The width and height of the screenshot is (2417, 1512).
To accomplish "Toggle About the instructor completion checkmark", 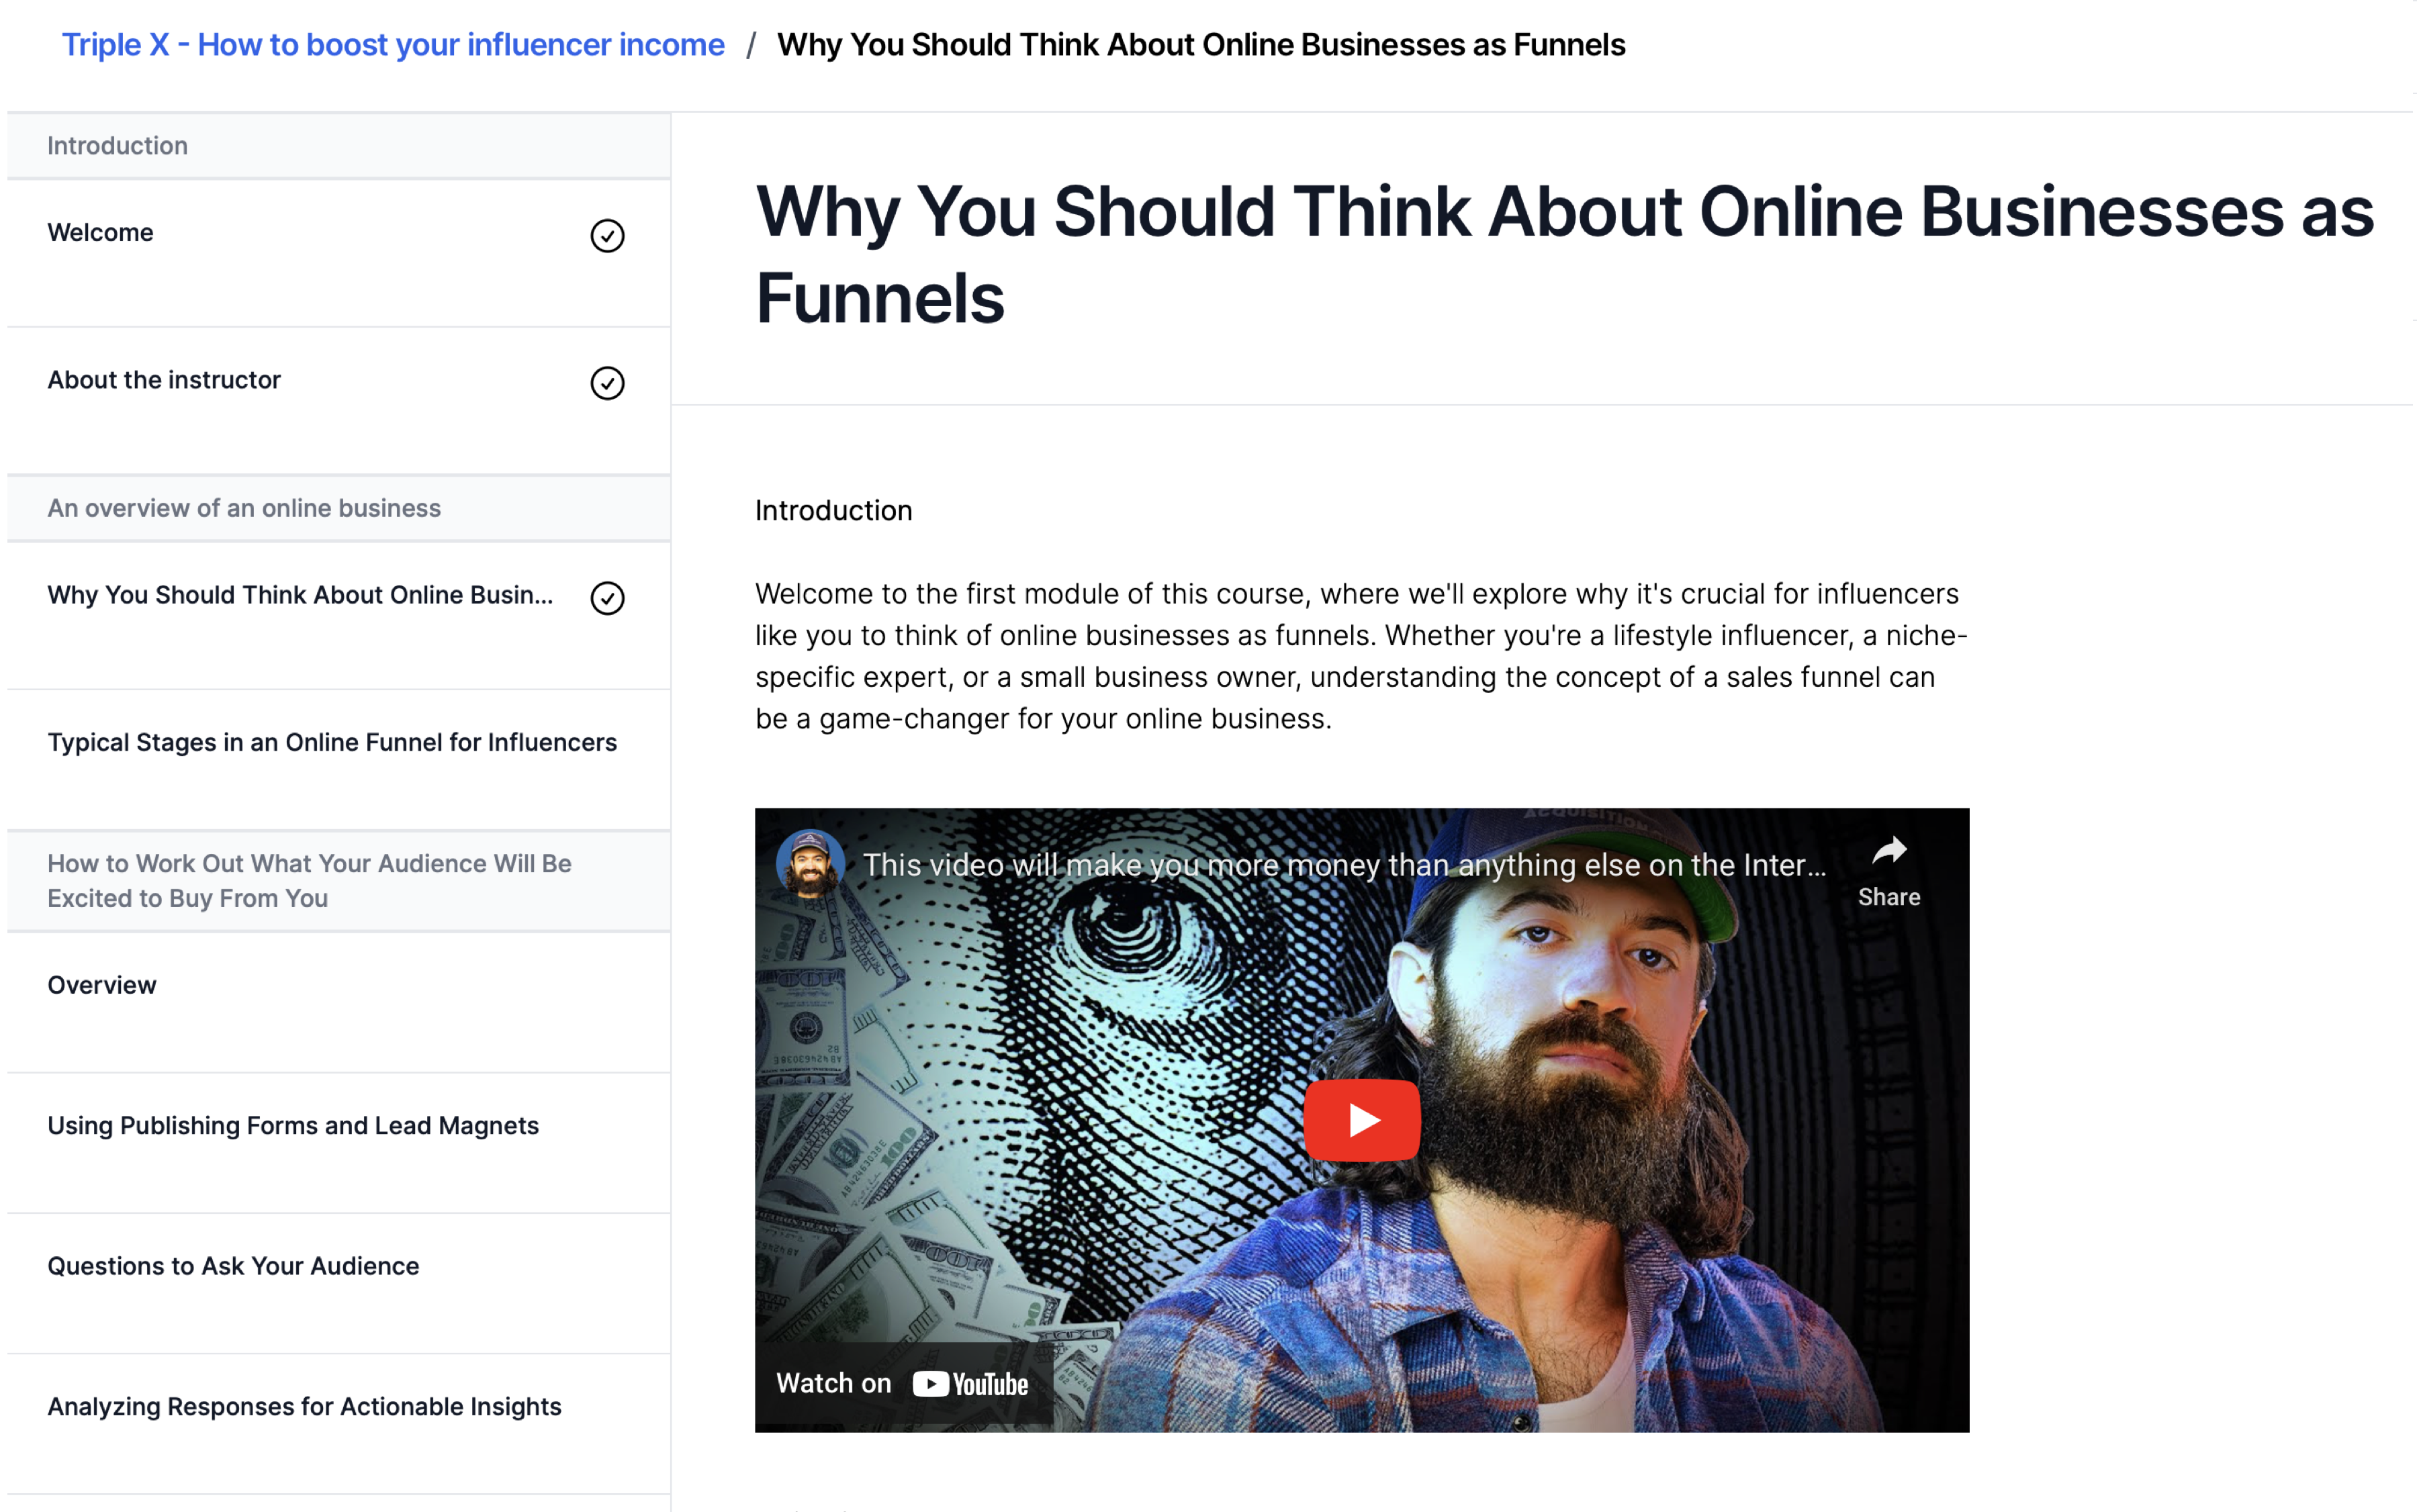I will click(607, 383).
